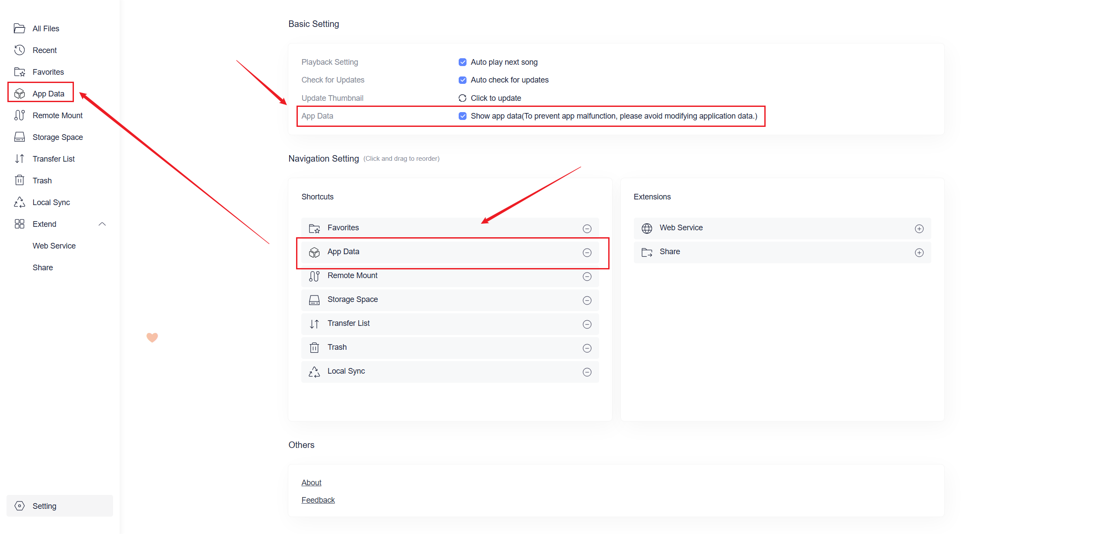This screenshot has height=534, width=1113.
Task: Open the About link
Action: 311,483
